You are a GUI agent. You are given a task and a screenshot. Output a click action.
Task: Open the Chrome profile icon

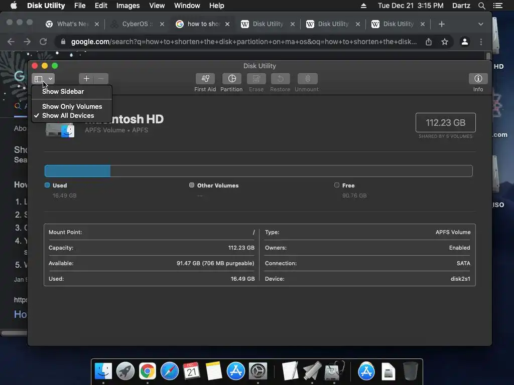point(464,42)
